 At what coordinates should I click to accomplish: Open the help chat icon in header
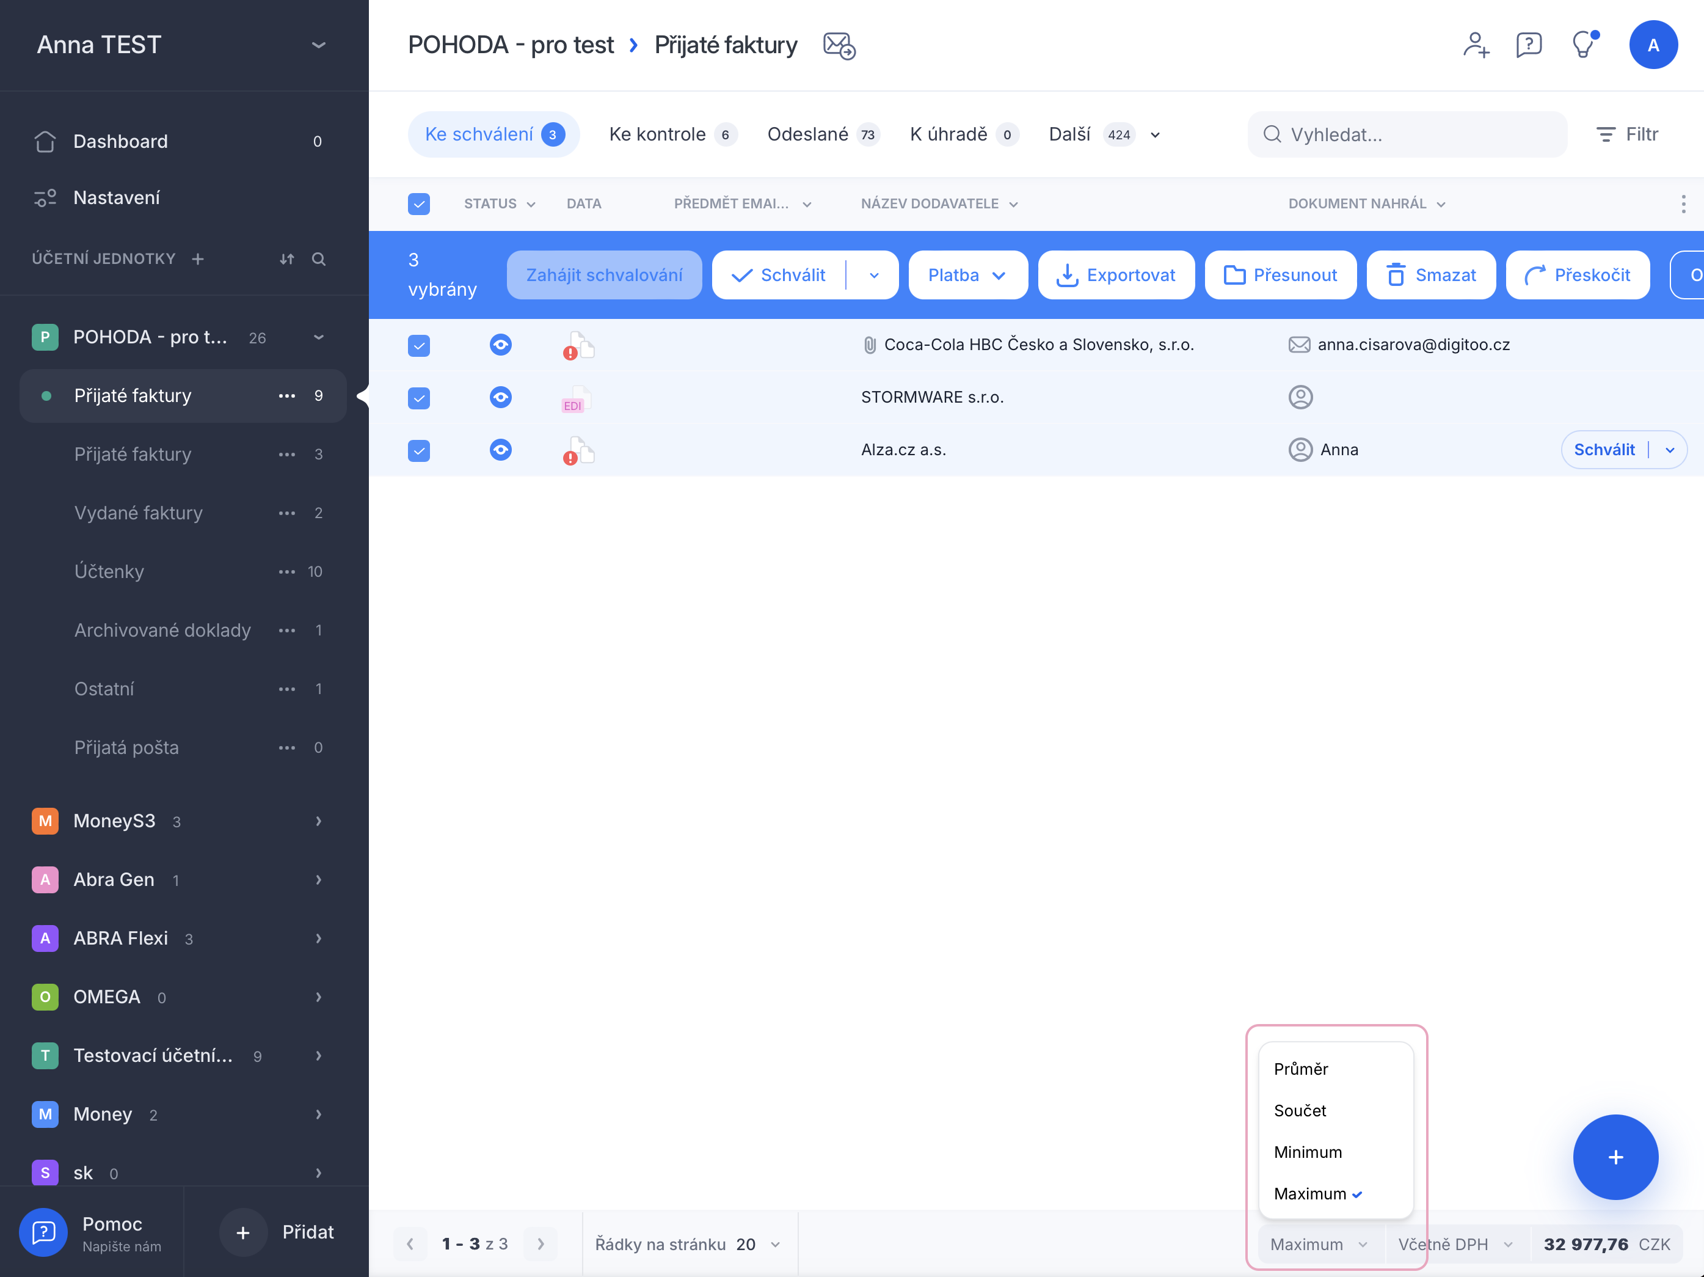pyautogui.click(x=1528, y=45)
